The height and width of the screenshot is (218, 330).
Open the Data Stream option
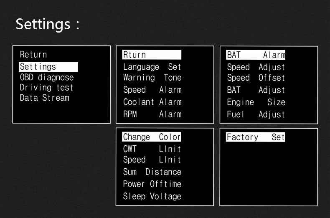coord(44,98)
